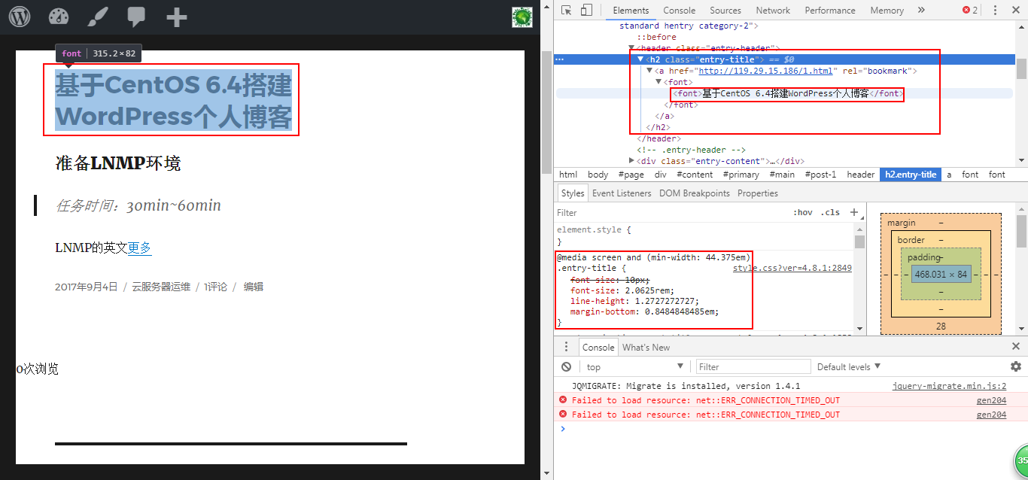This screenshot has width=1028, height=480.
Task: Open the Event Listeners tab
Action: click(622, 193)
